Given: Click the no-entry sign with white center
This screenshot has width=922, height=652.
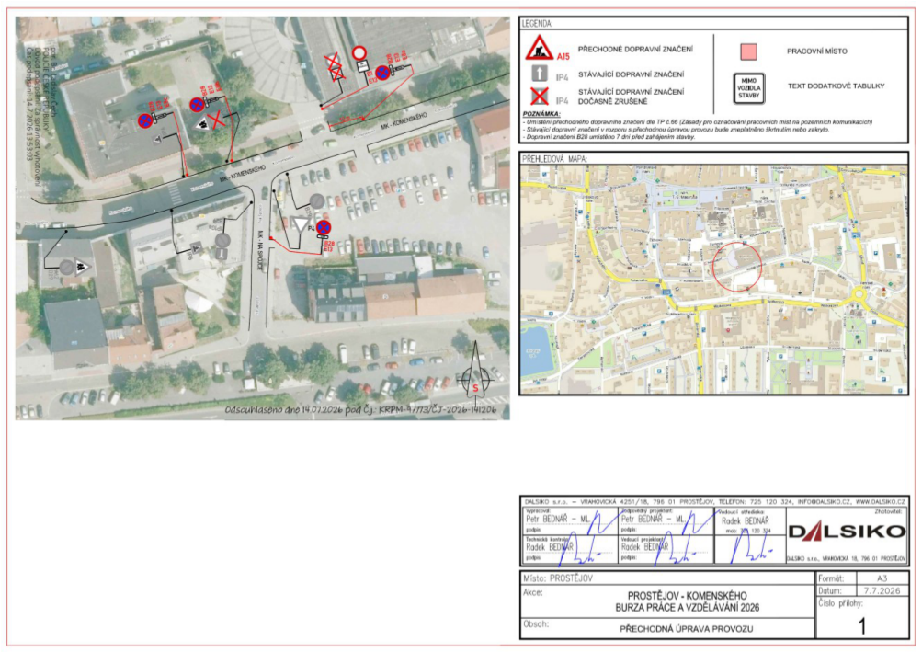Looking at the screenshot, I should point(359,53).
